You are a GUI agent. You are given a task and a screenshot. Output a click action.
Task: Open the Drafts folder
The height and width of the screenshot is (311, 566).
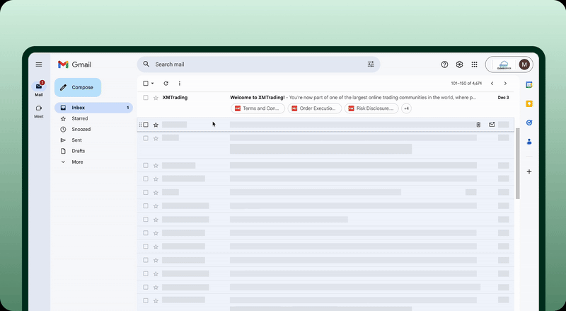coord(78,151)
